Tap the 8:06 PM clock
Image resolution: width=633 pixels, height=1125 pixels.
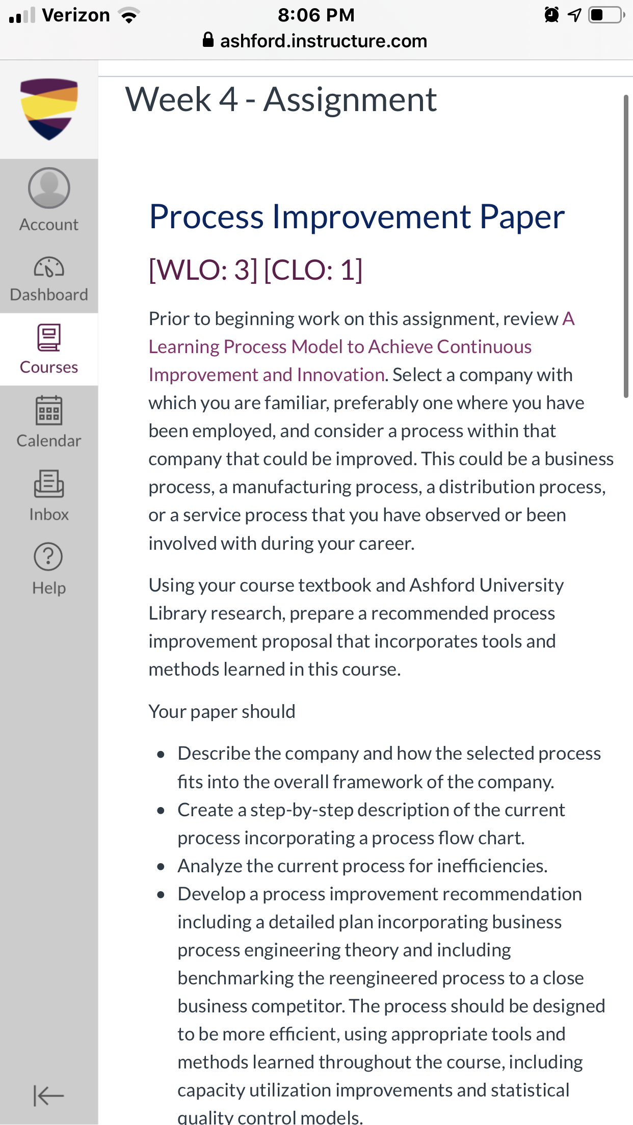click(x=316, y=15)
